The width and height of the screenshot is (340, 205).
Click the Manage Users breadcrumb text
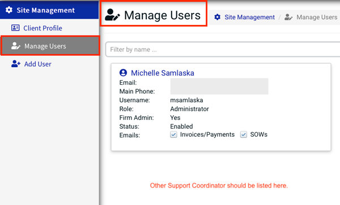coord(317,17)
